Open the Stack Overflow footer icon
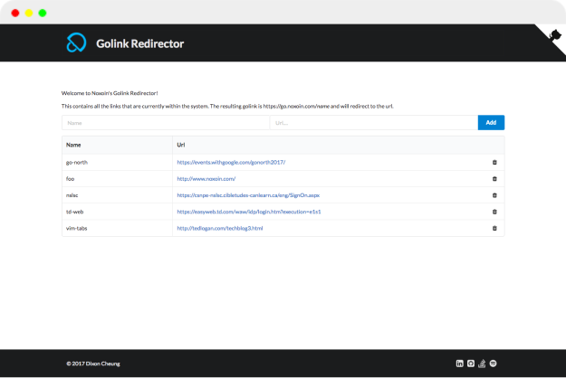The width and height of the screenshot is (566, 378). pos(483,364)
